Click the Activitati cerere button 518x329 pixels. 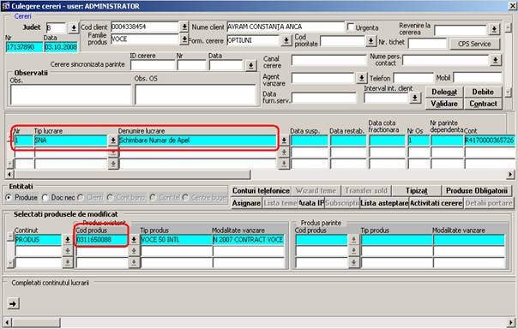[436, 203]
